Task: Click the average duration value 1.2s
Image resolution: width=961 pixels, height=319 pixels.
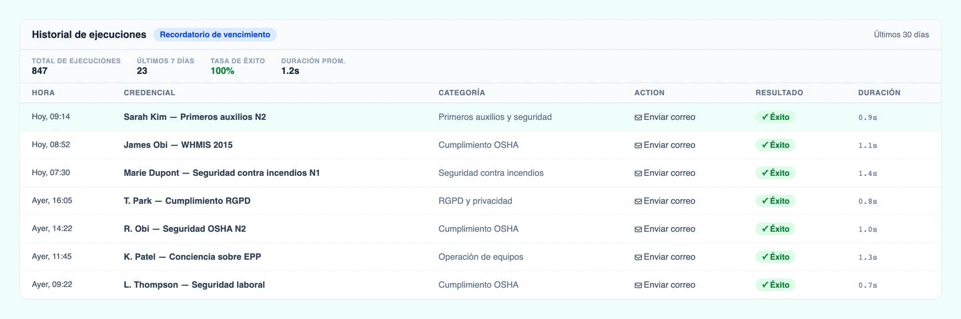Action: [290, 71]
